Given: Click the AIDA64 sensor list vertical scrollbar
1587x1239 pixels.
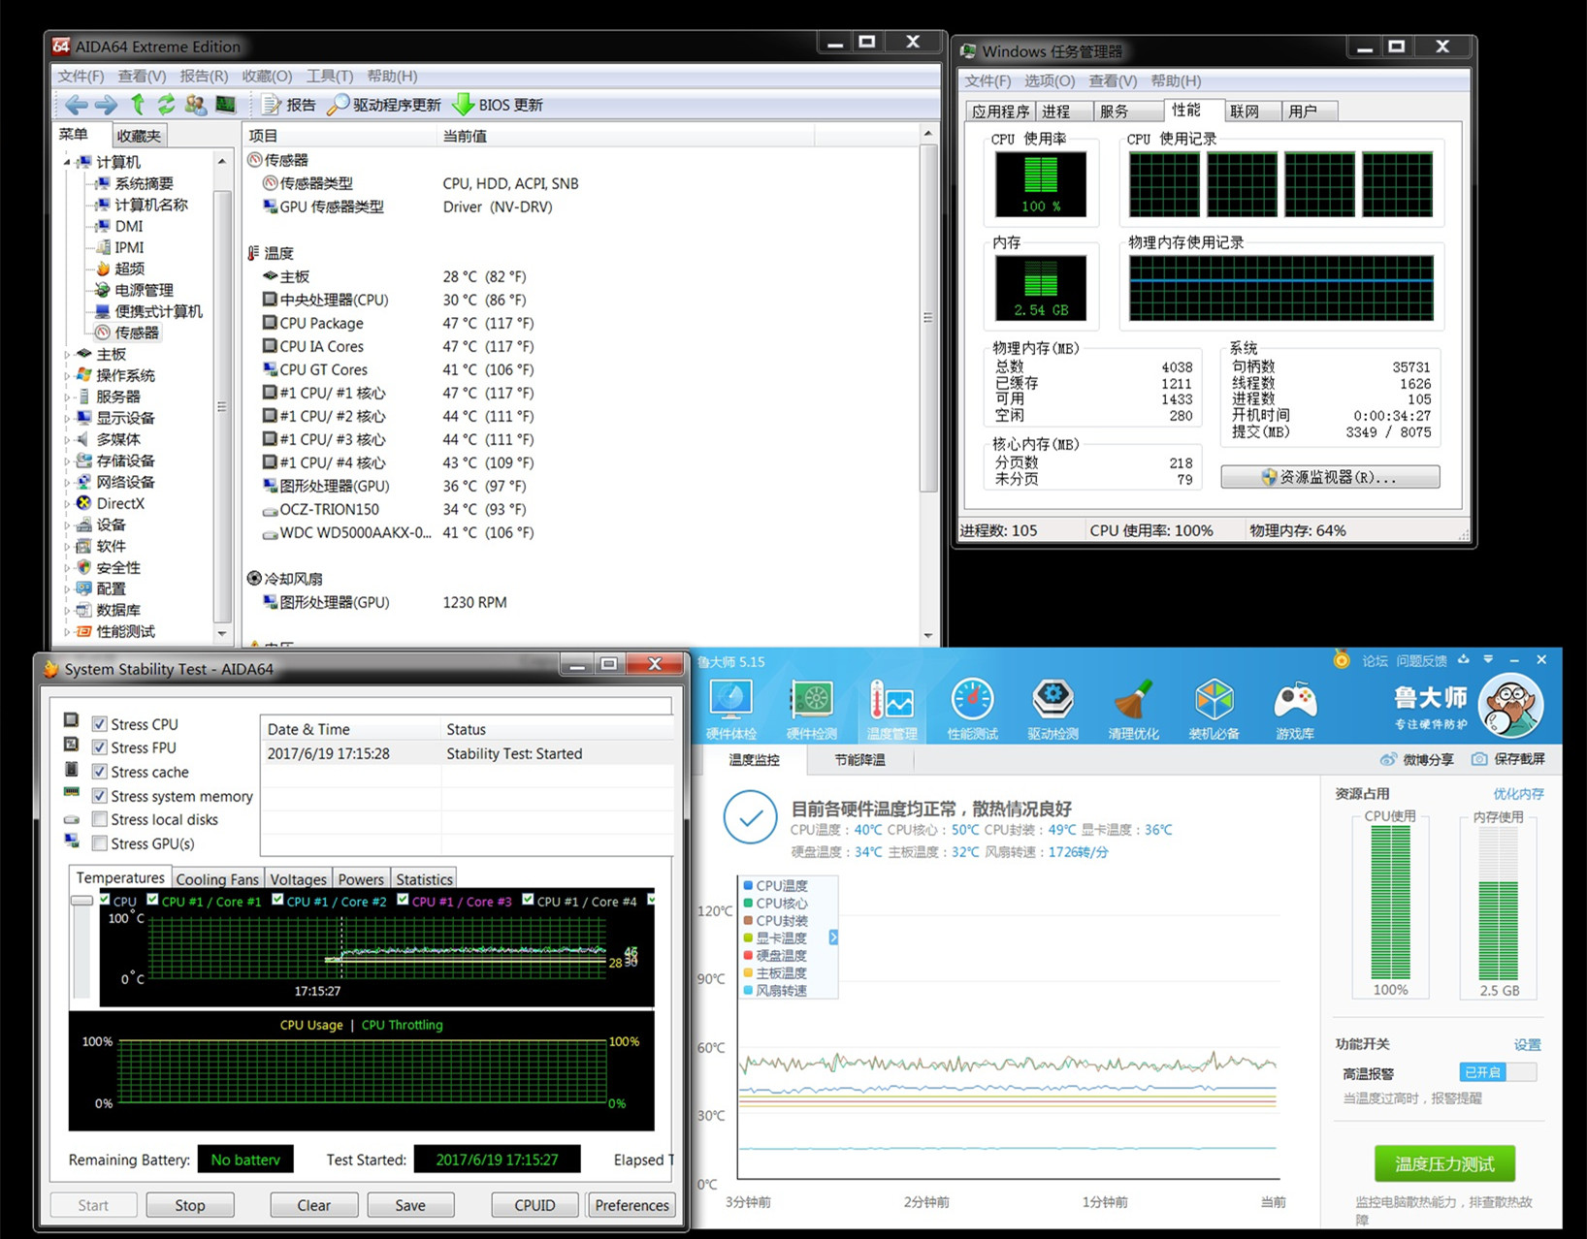Looking at the screenshot, I should 928,317.
